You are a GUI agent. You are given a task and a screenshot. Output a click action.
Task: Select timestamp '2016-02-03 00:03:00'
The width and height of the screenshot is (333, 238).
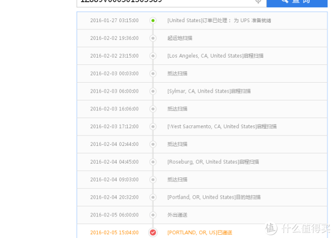114,74
